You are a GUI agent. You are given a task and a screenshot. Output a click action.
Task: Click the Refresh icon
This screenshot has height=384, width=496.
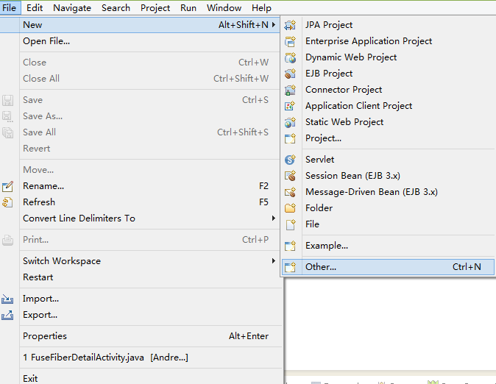(7, 202)
